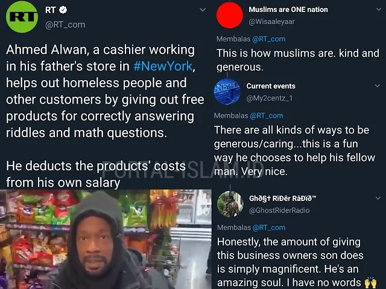Expand options chevron on Current events reply
This screenshot has width=386, height=289.
(x=378, y=85)
